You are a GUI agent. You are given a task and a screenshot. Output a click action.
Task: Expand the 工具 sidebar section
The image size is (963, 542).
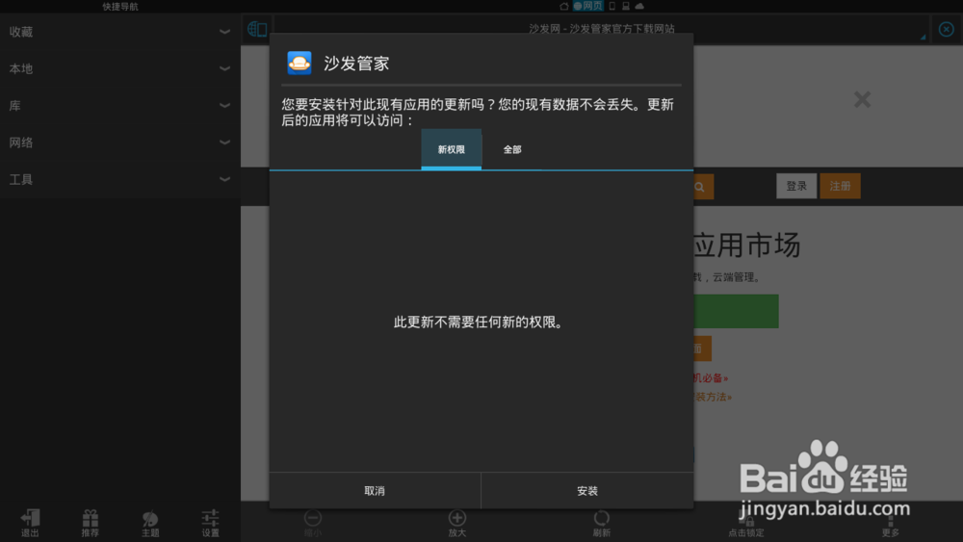point(119,179)
